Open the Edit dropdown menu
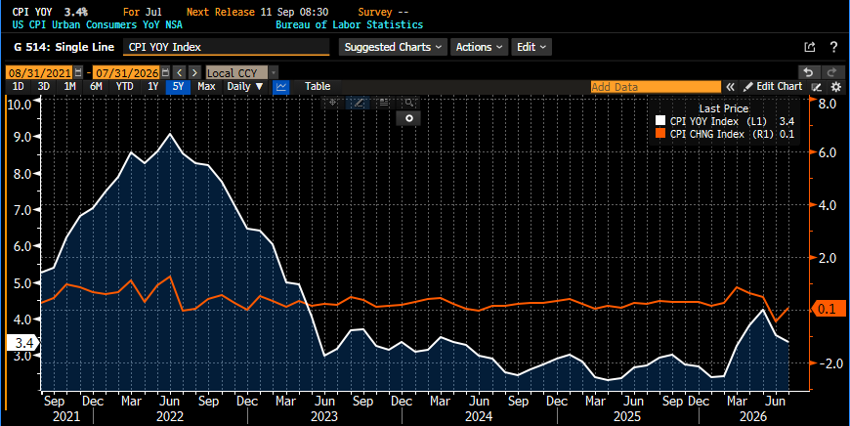The image size is (850, 426). [531, 47]
